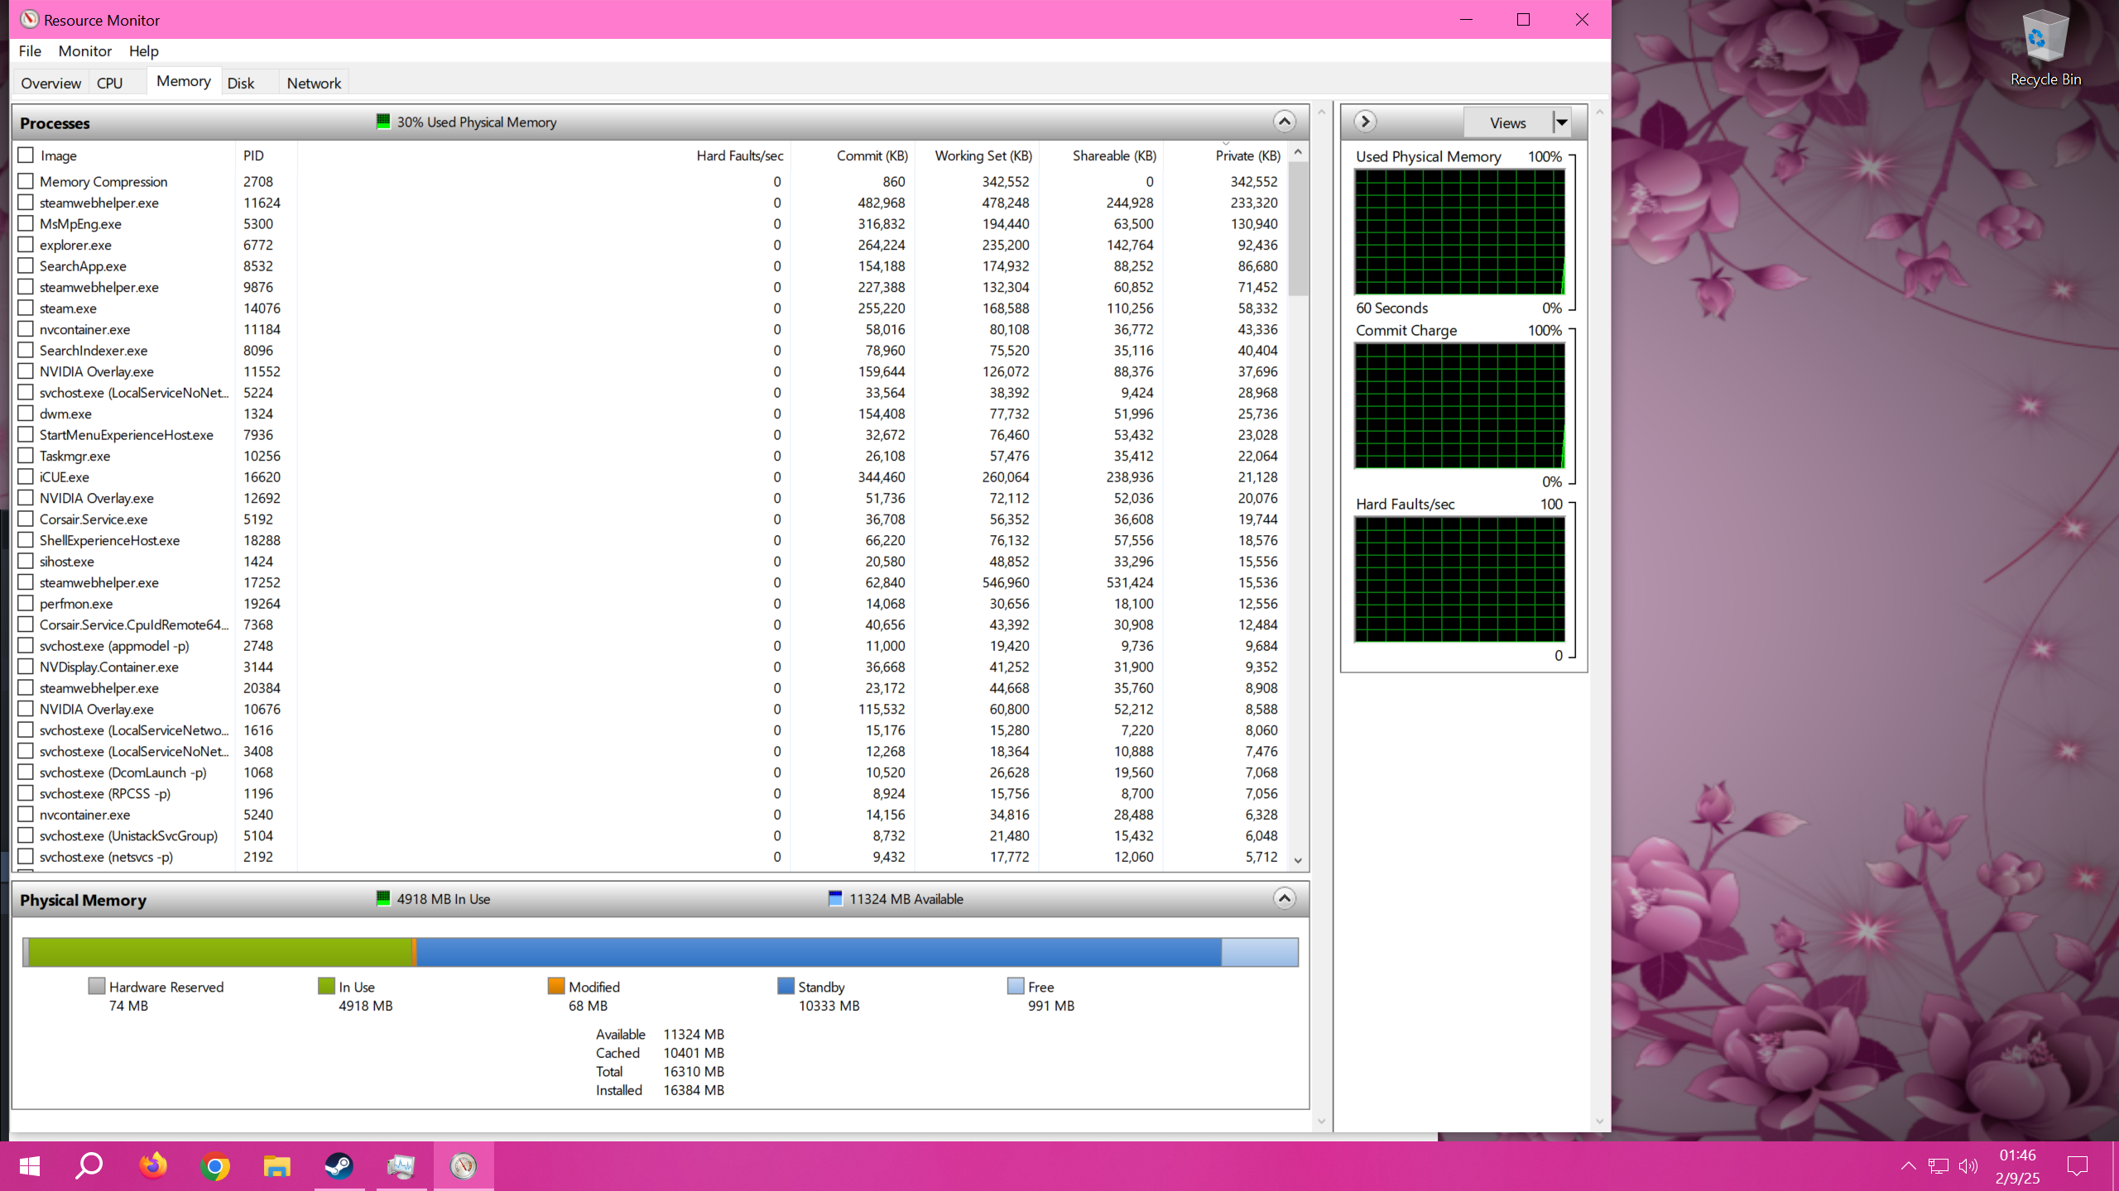Click the In Use green legend swatch

326,986
